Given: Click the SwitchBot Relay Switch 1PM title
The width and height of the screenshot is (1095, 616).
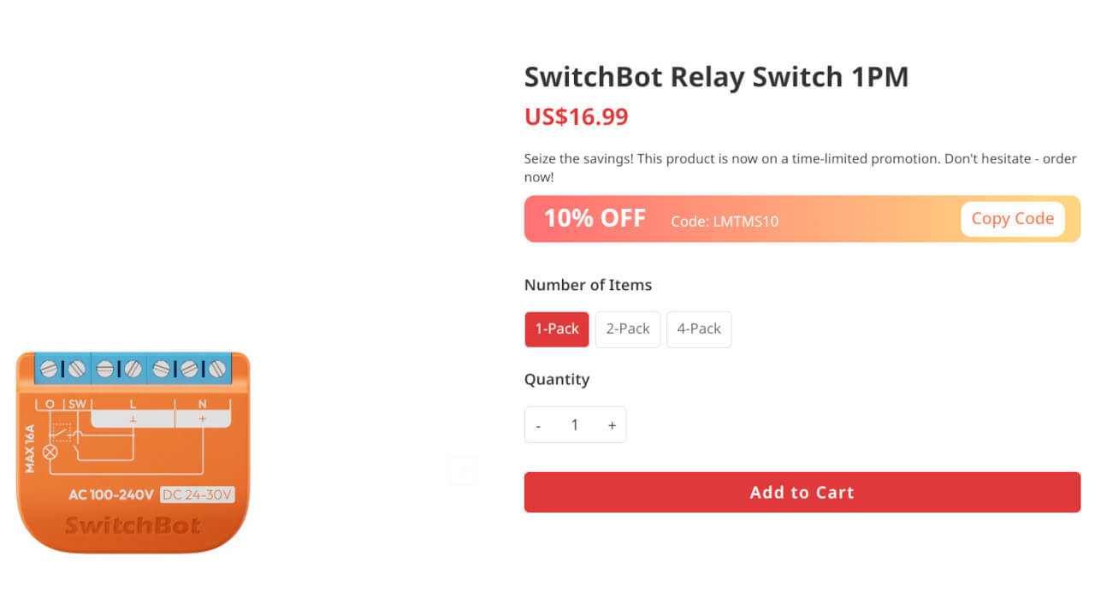Looking at the screenshot, I should tap(717, 76).
